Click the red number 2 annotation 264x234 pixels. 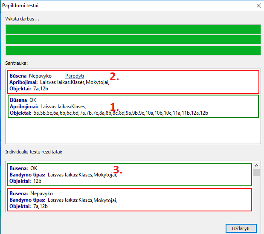pyautogui.click(x=114, y=77)
